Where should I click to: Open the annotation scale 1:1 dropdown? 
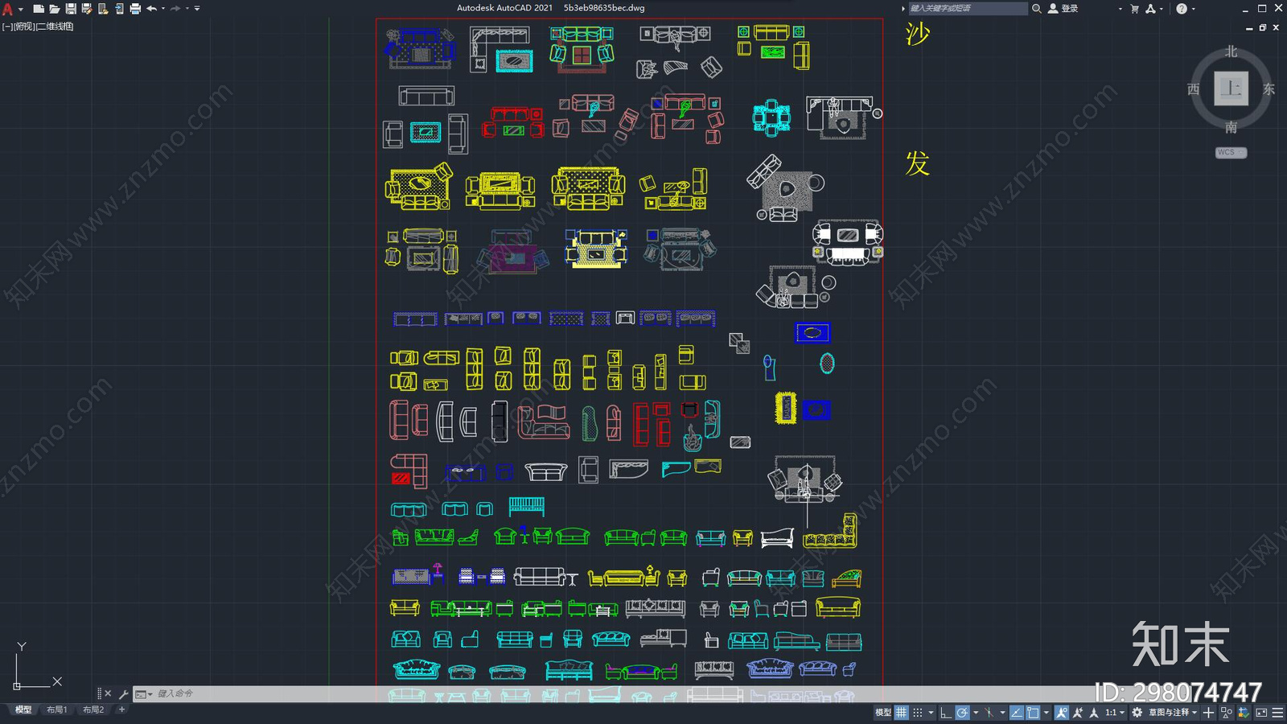coord(1115,712)
